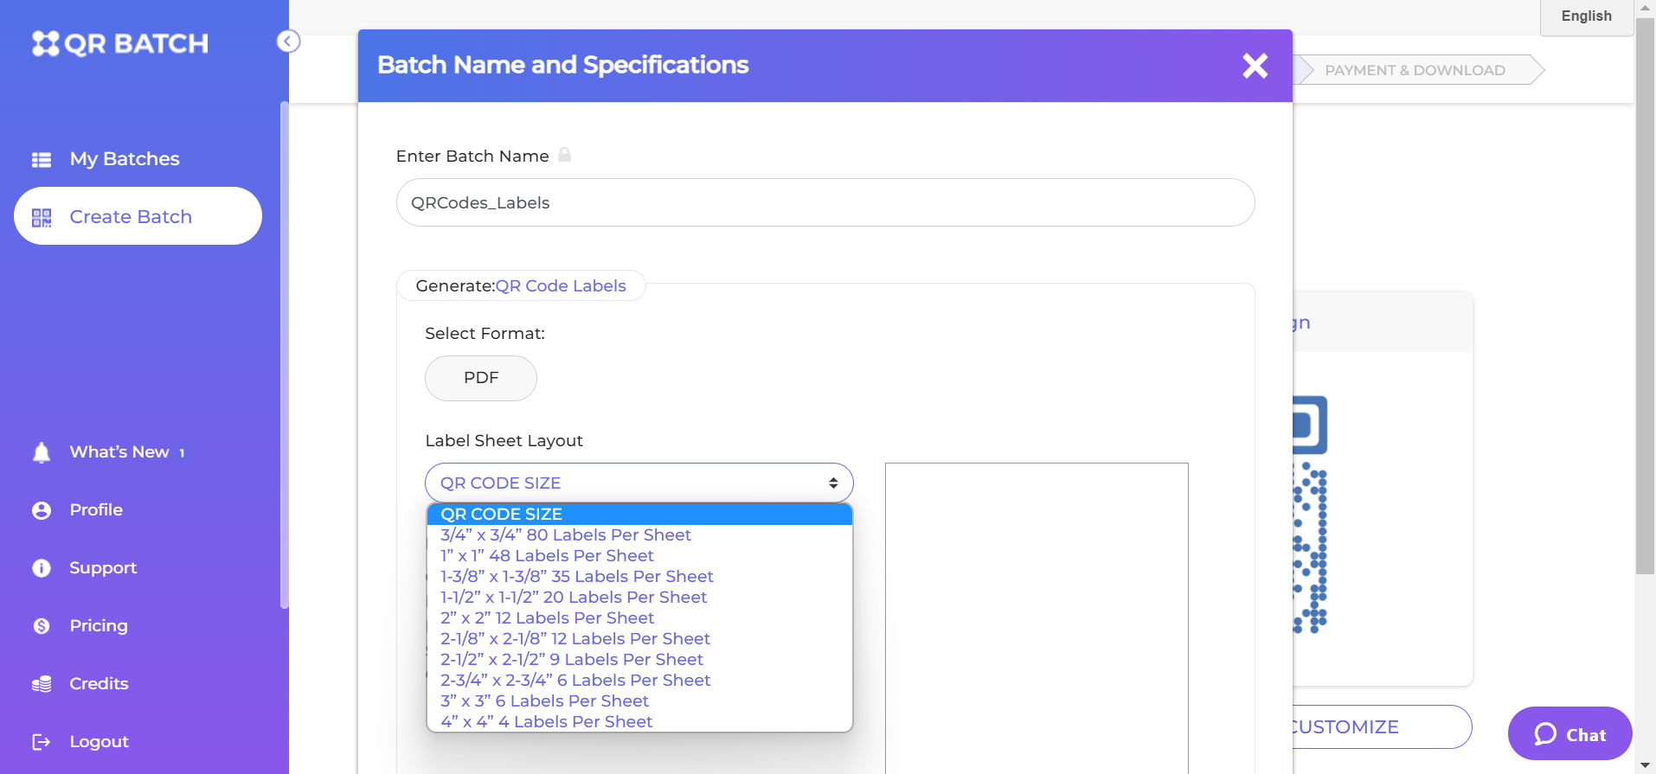Image resolution: width=1656 pixels, height=774 pixels.
Task: Click the page vertical scrollbar
Action: click(x=1645, y=294)
